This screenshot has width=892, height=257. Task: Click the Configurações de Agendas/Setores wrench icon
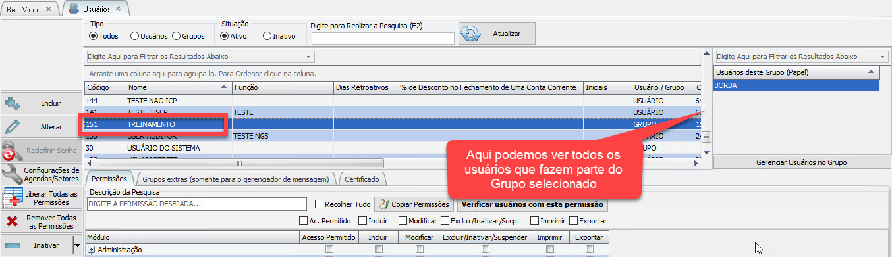point(12,174)
